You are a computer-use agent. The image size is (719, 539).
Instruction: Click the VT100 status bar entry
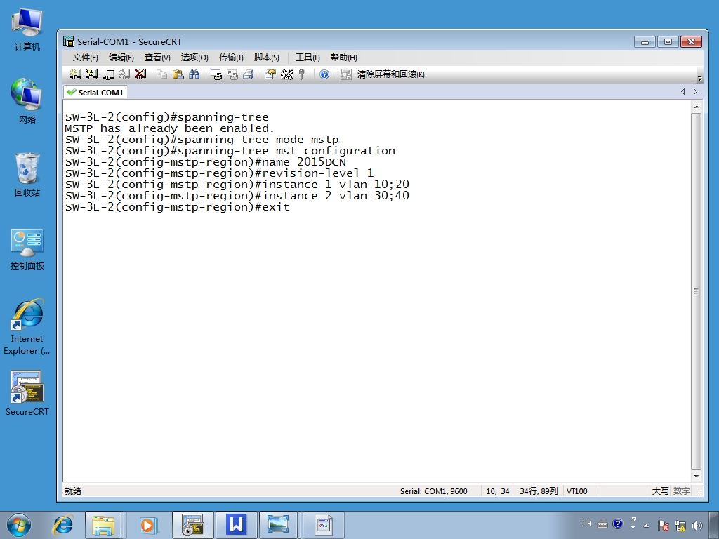click(577, 491)
